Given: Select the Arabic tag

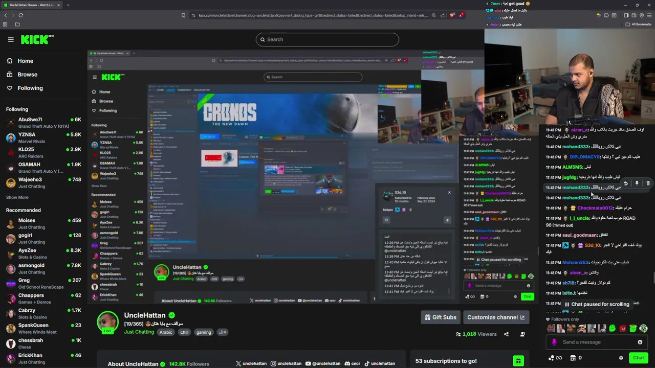Looking at the screenshot, I should tap(166, 332).
